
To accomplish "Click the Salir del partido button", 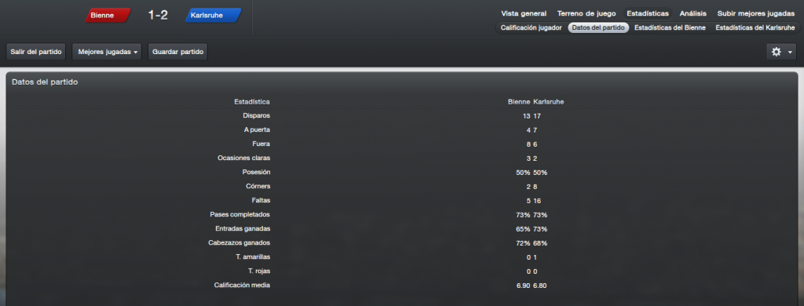I will 36,52.
